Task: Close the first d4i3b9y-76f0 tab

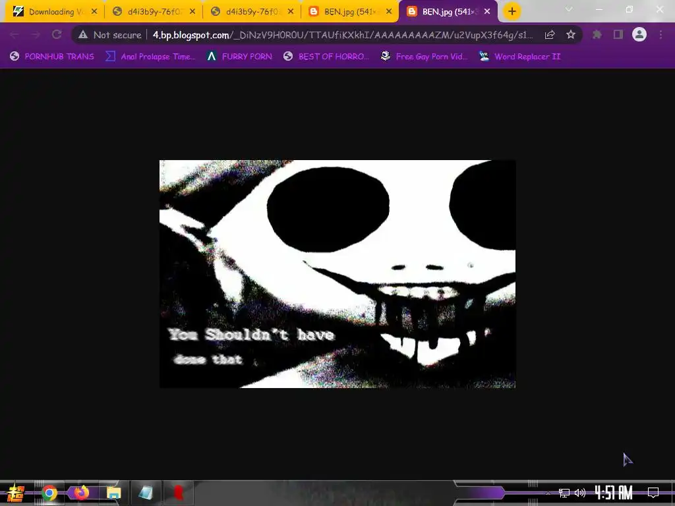Action: (192, 12)
